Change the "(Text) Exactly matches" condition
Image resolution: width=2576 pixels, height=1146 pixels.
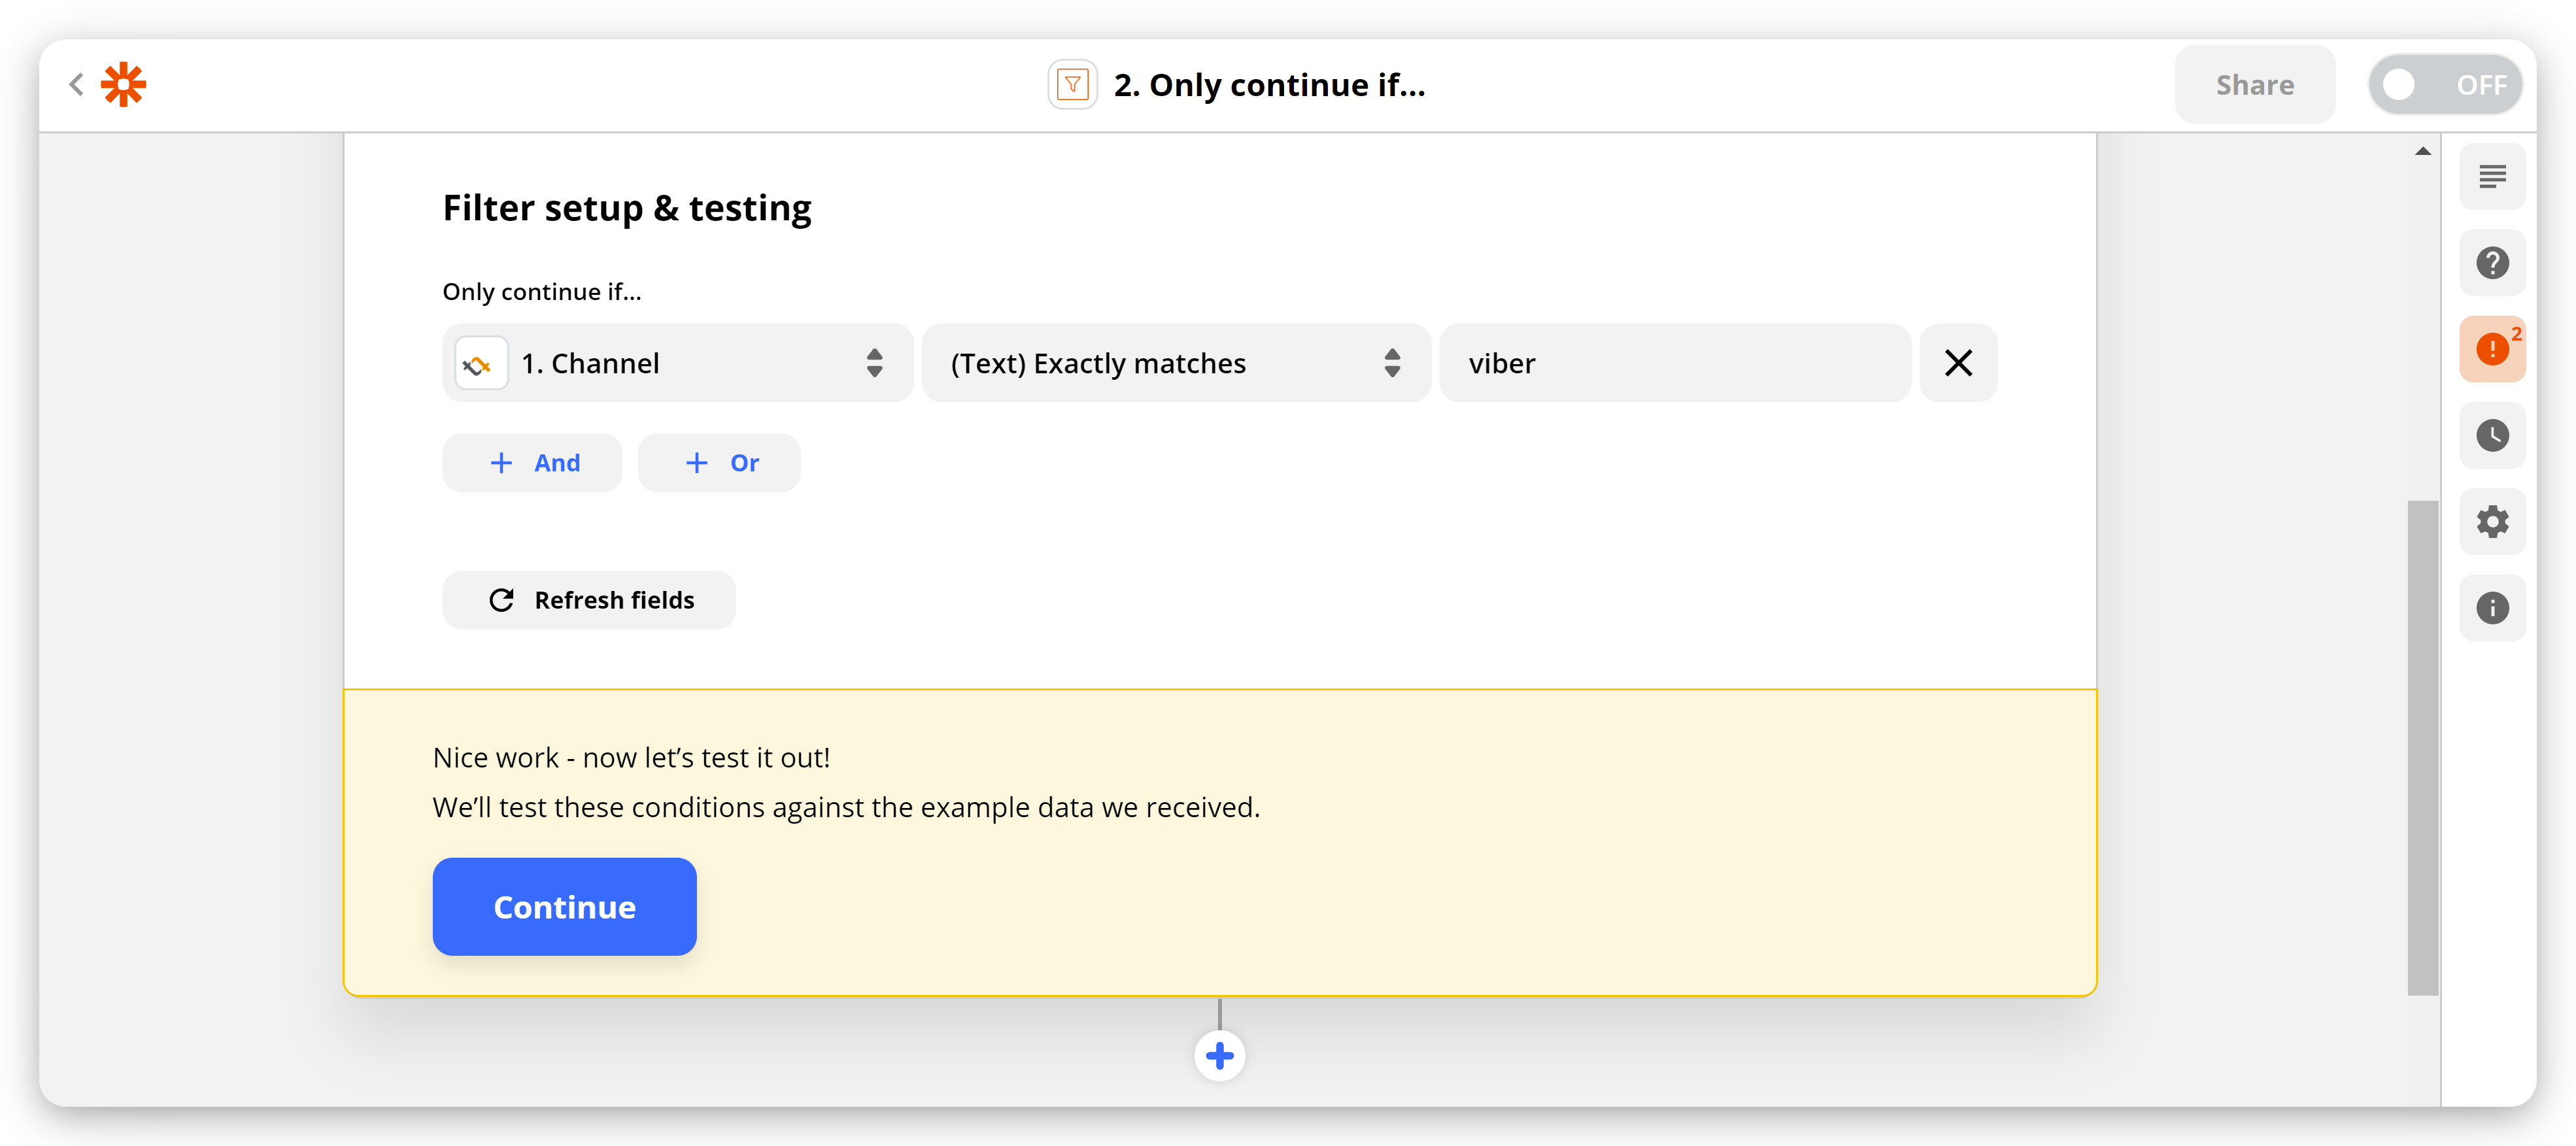(x=1176, y=363)
